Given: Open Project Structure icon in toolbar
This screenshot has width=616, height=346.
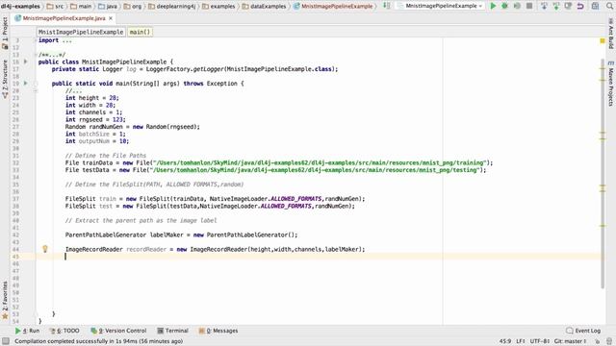Looking at the screenshot, I should click(x=595, y=6).
